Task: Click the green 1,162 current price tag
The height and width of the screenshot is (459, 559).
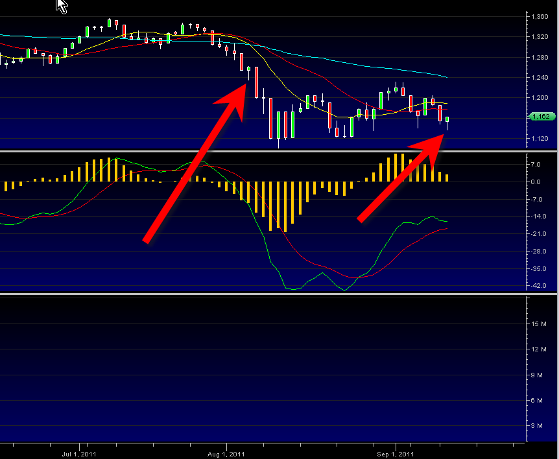Action: coord(542,117)
